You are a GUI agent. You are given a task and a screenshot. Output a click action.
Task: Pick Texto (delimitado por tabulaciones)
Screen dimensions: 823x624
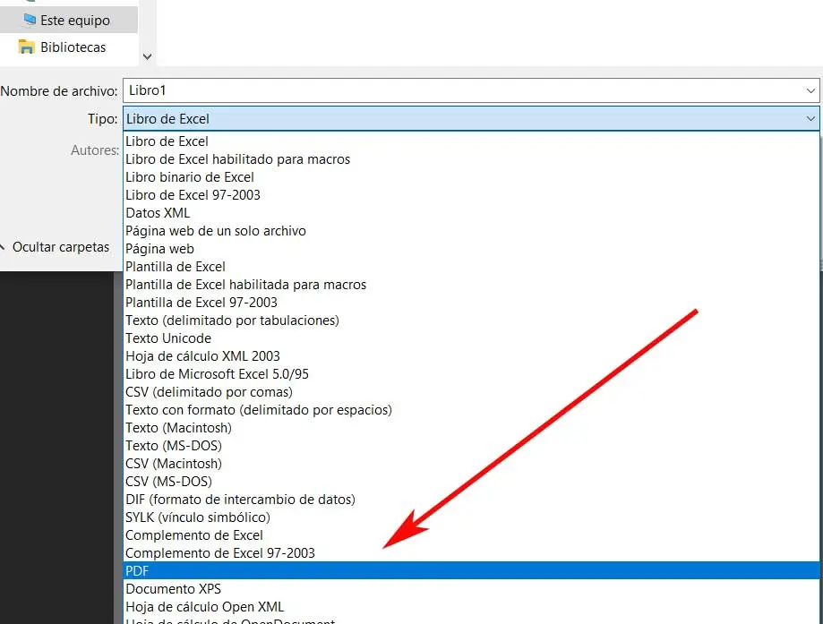pyautogui.click(x=471, y=321)
